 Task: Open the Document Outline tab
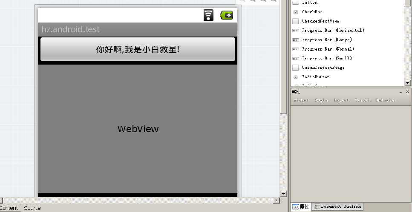[x=338, y=206]
